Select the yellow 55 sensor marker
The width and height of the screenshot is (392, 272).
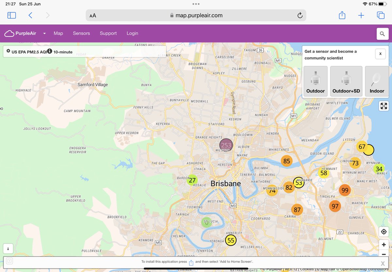point(231,240)
